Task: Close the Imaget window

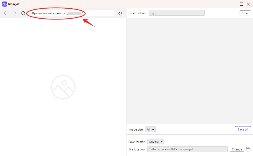Action: pos(248,4)
